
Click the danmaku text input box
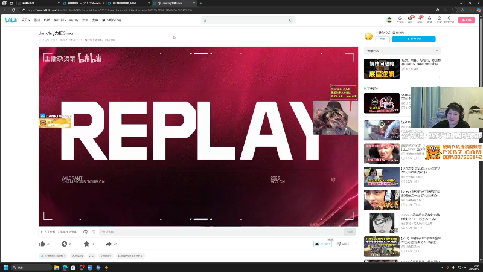(221, 232)
